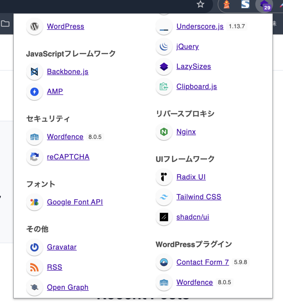
Task: Open the Google Font API link
Action: coord(75,202)
